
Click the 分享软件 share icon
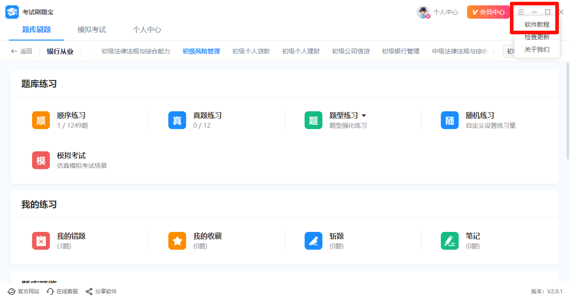tap(89, 292)
